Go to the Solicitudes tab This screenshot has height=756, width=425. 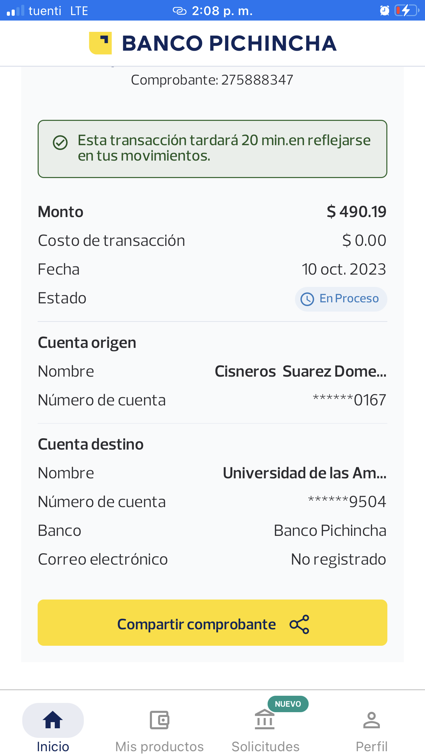(266, 746)
